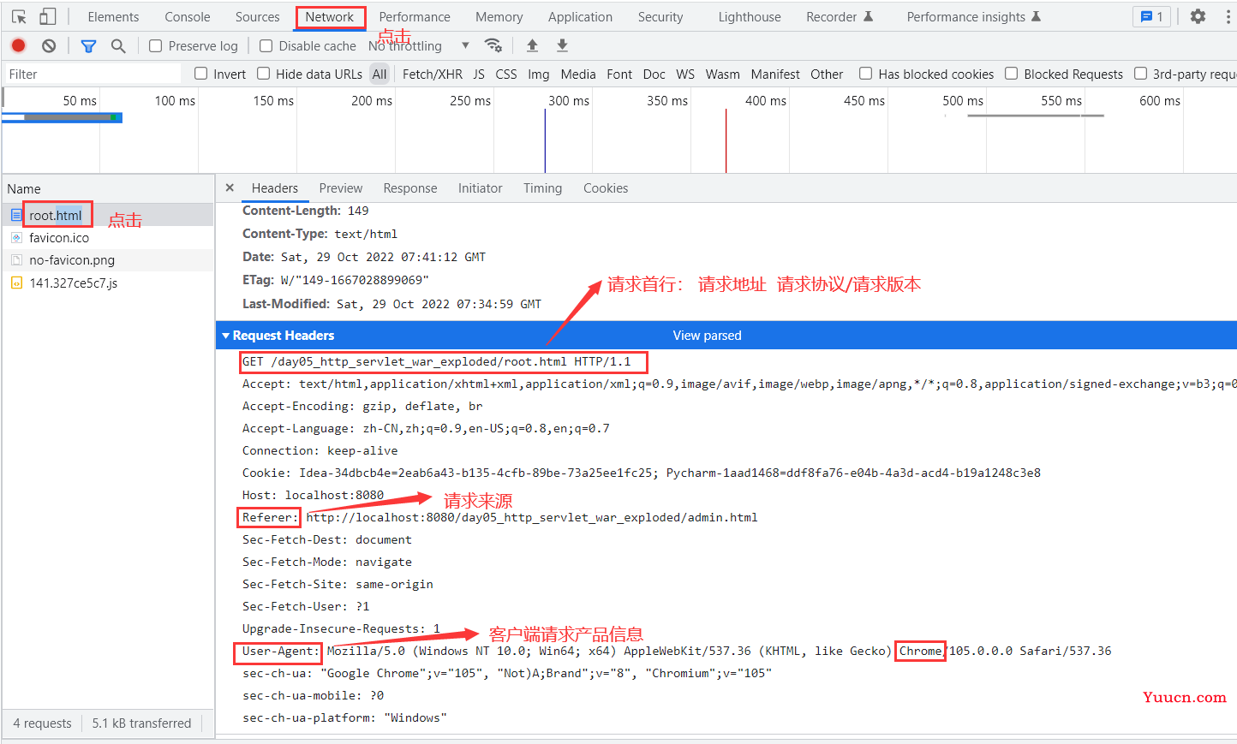Switch to the Sources panel
This screenshot has height=744, width=1237.
257,16
